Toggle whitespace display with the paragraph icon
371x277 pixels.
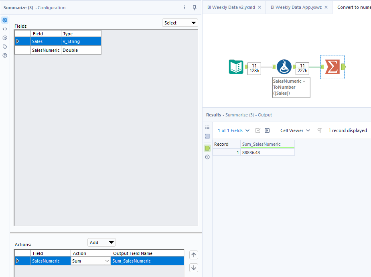pos(320,130)
